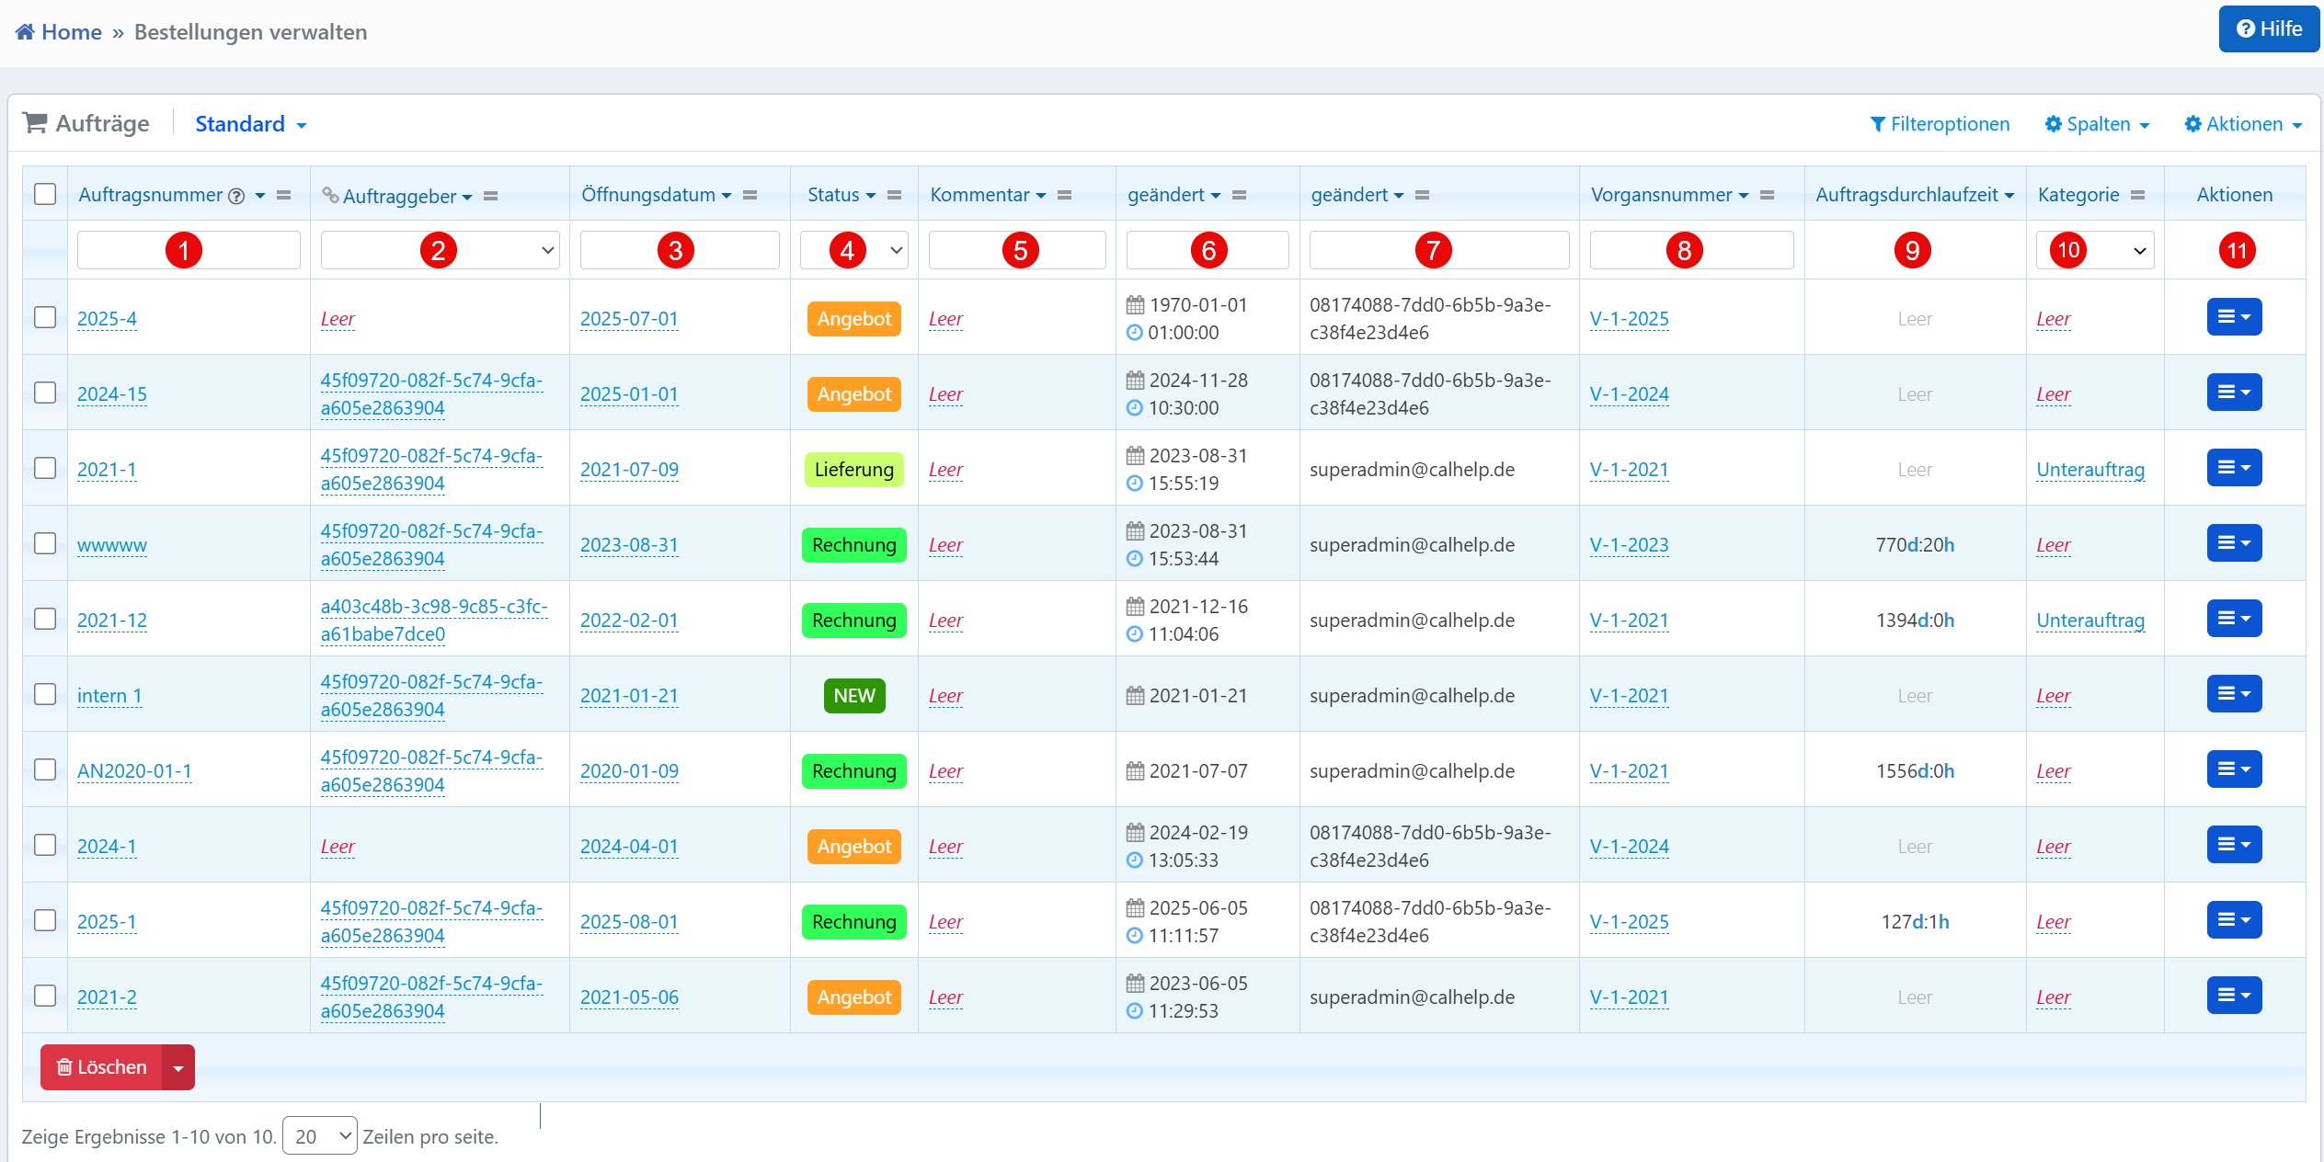Click the Auftragsnummer filter input field
This screenshot has width=2324, height=1162.
[x=189, y=250]
